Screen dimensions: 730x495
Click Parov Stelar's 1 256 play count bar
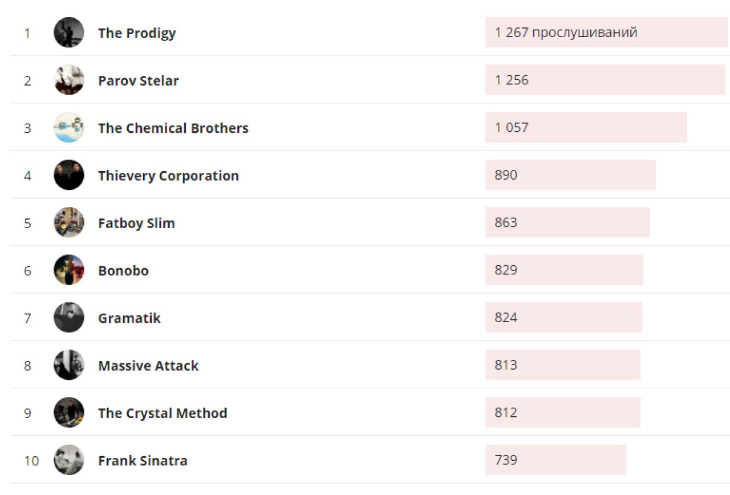coord(605,80)
